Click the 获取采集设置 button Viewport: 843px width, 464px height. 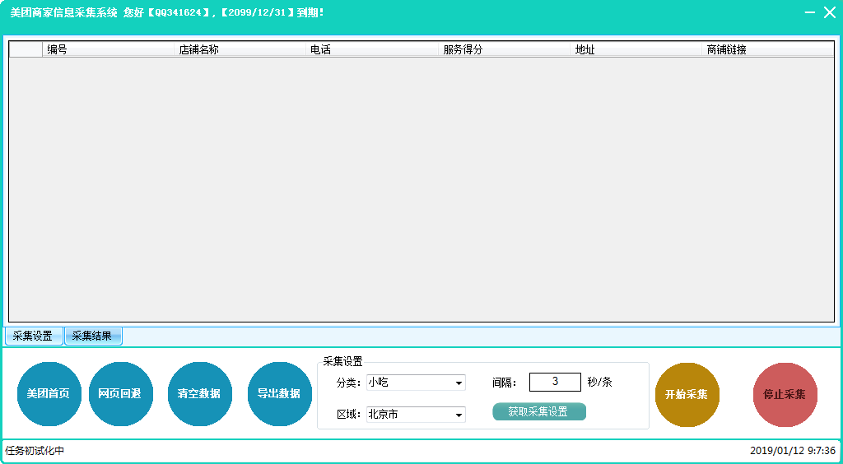click(539, 412)
